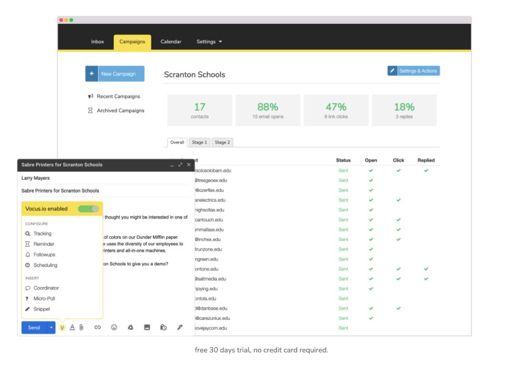Go to the Inbox tab
The height and width of the screenshot is (368, 510).
pyautogui.click(x=98, y=42)
